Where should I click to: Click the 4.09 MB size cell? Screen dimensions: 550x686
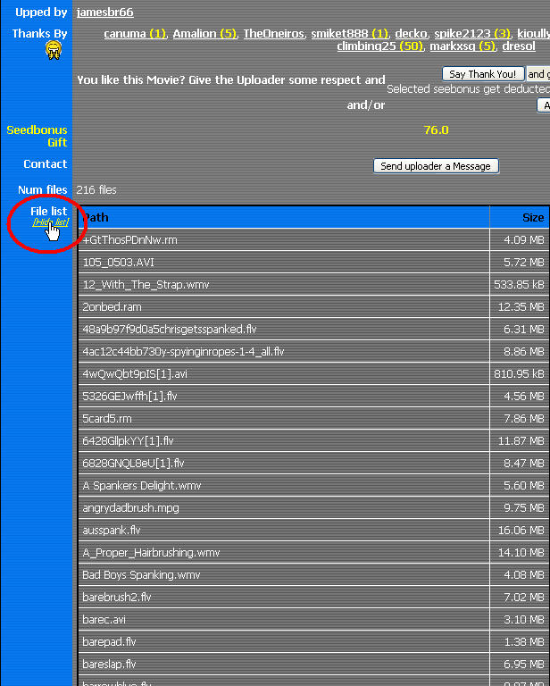(520, 239)
